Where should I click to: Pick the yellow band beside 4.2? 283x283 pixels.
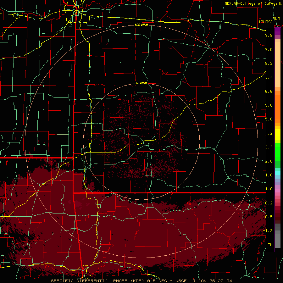(278, 135)
